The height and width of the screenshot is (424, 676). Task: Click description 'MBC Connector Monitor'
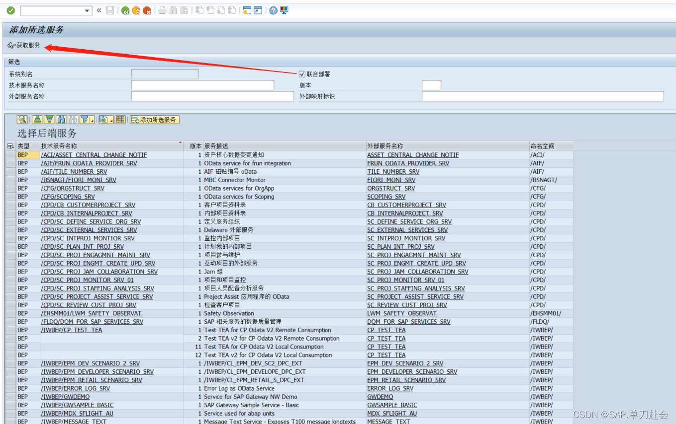pos(235,180)
